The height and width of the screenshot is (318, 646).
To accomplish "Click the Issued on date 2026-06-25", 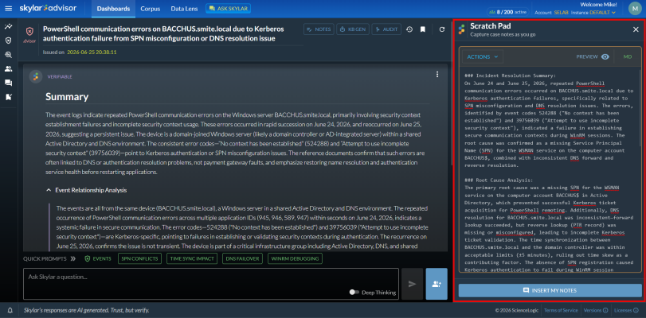I will (x=92, y=52).
